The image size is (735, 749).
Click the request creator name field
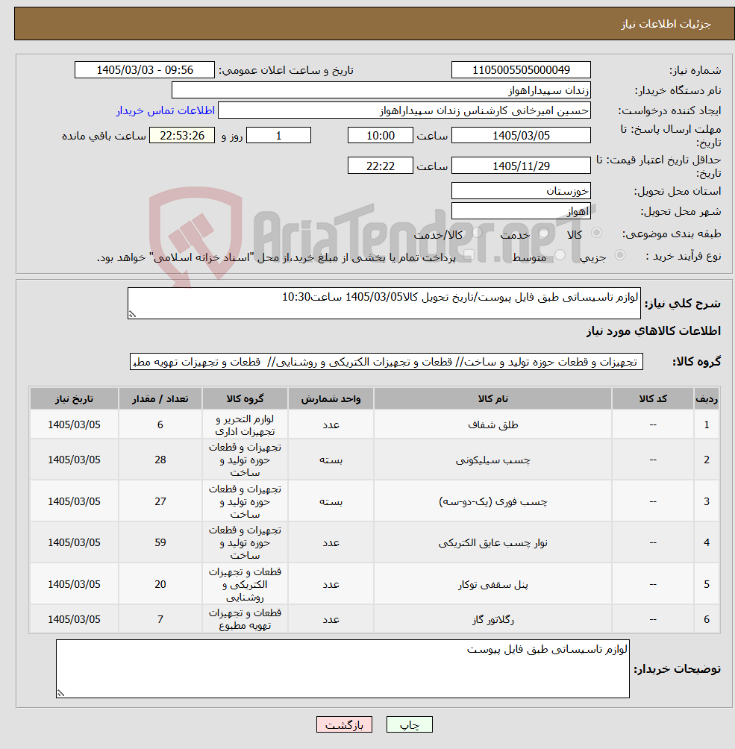click(x=404, y=110)
